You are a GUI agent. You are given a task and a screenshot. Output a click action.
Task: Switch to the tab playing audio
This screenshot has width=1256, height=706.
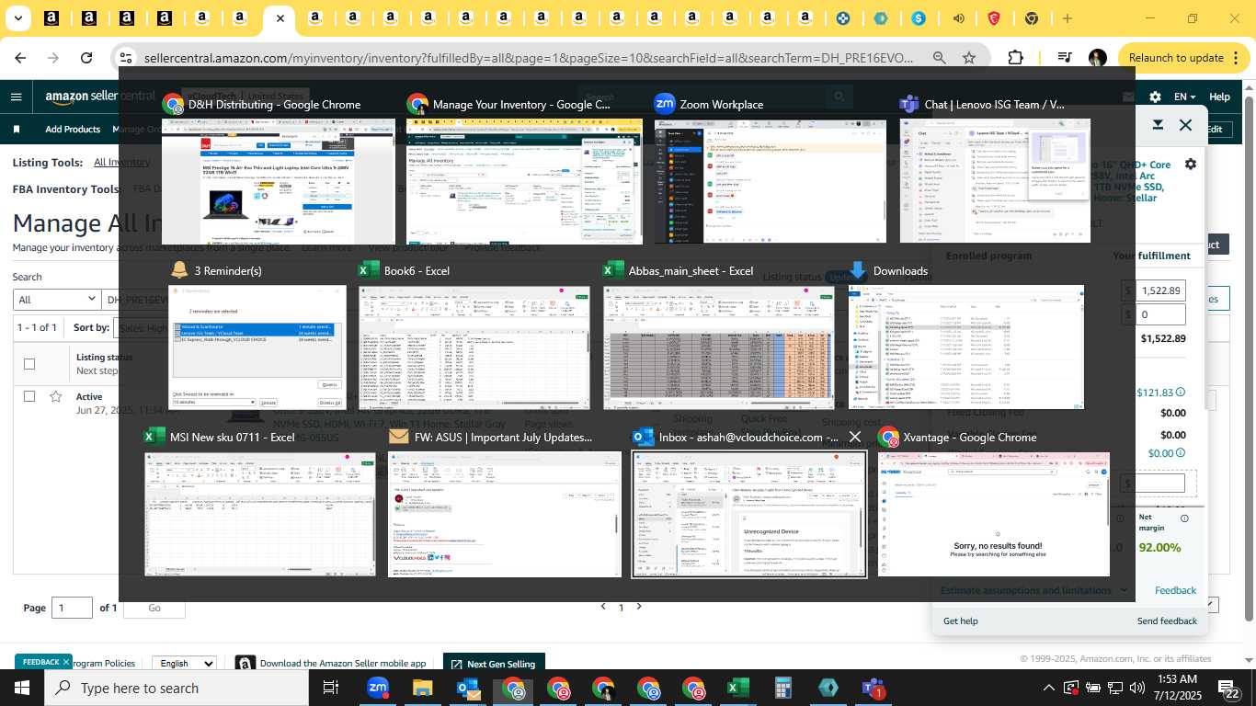pos(957,18)
